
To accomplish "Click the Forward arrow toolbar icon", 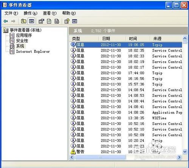I will click(13, 21).
